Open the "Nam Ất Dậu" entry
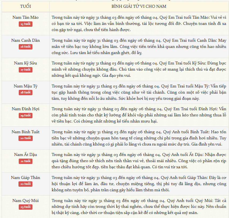 (25, 155)
